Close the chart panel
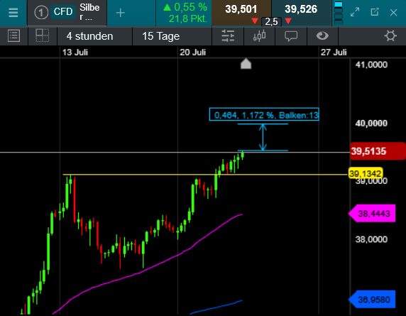 point(393,13)
